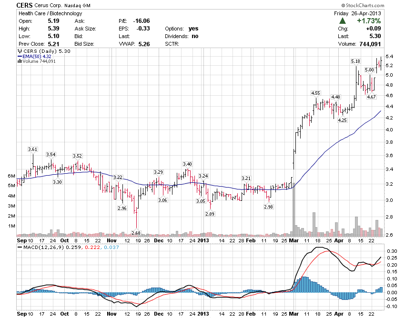Viewport: 405px width, 318px height.
Task: Click the MACD(12,26,9) legend label
Action: click(x=43, y=247)
